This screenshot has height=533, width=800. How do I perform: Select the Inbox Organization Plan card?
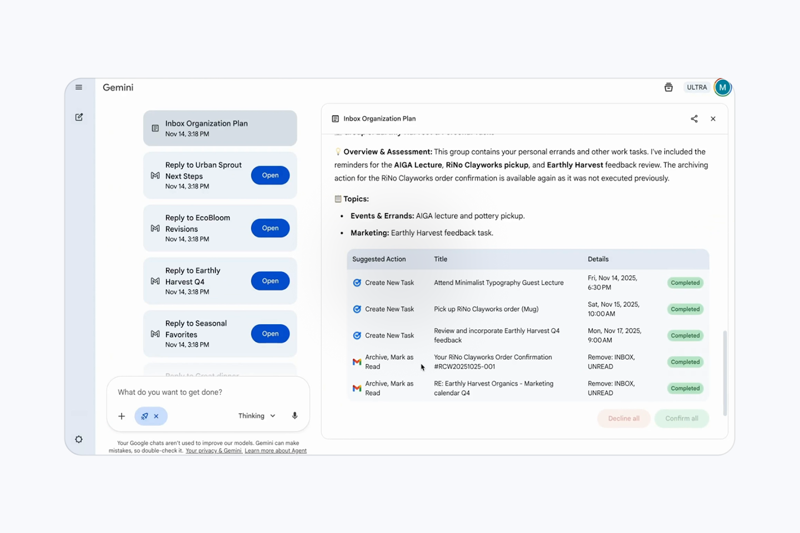pos(220,128)
